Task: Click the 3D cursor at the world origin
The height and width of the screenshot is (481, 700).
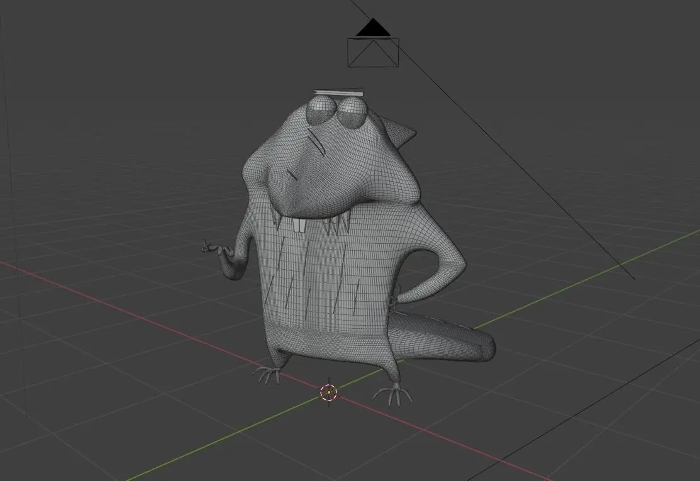Action: tap(328, 392)
